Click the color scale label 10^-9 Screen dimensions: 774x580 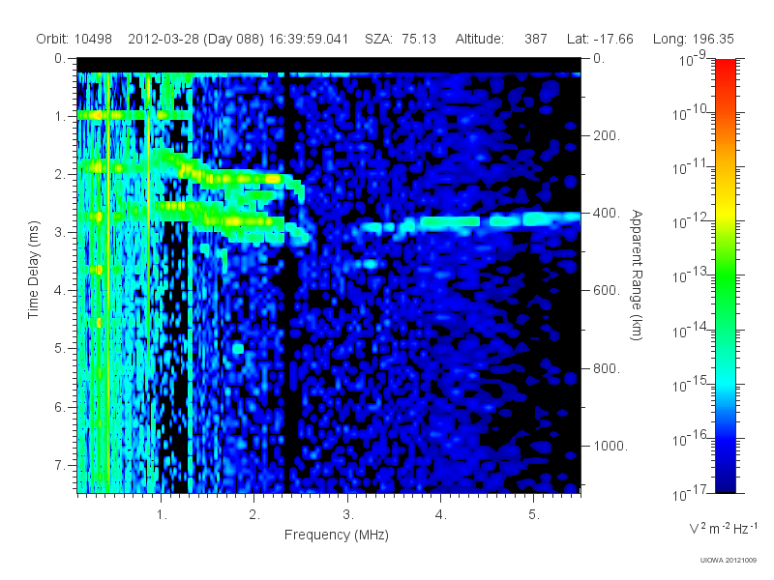pyautogui.click(x=693, y=60)
